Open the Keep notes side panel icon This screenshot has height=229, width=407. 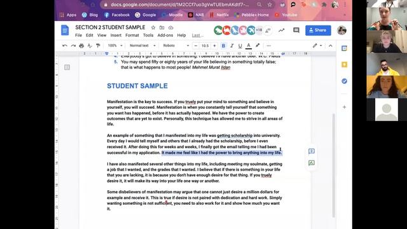(x=345, y=65)
